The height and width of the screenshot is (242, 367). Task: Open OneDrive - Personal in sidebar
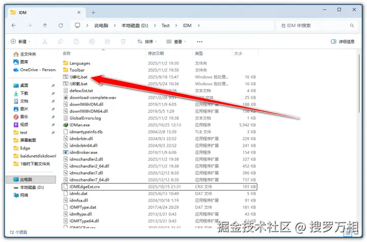coord(35,70)
